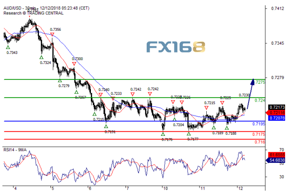Click the green triangle above the 0.7257 label
Image resolution: width=288 pixels, height=194 pixels.
click(x=76, y=92)
